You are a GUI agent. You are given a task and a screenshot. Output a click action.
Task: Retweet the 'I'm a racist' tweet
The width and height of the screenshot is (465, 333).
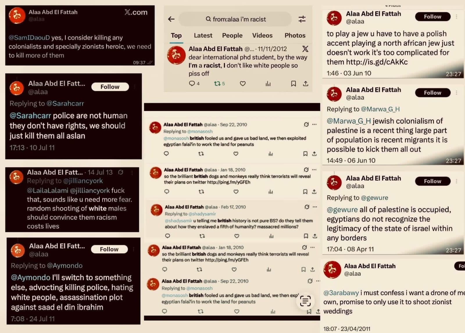(219, 84)
